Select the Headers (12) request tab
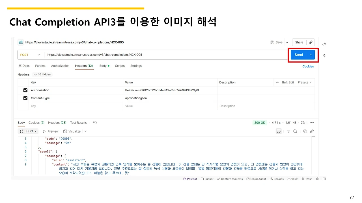Image resolution: width=362 pixels, height=203 pixels. 84,66
